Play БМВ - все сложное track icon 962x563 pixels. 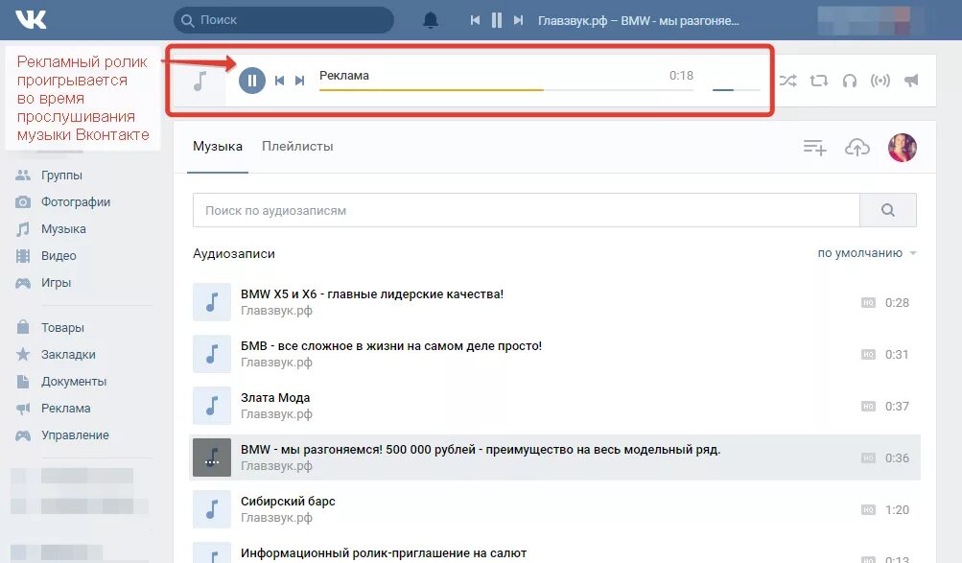click(x=212, y=354)
